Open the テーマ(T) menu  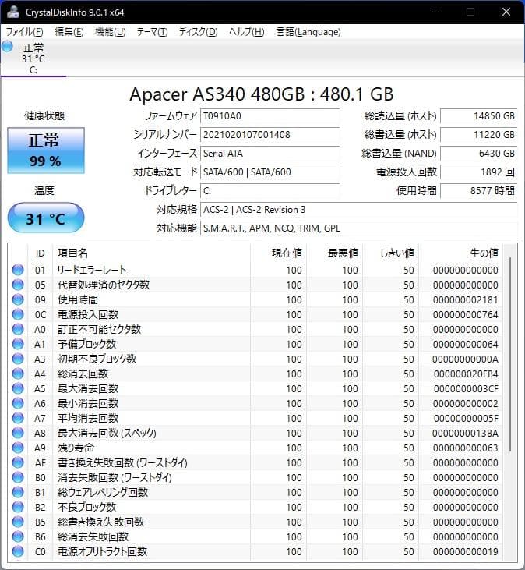click(152, 32)
